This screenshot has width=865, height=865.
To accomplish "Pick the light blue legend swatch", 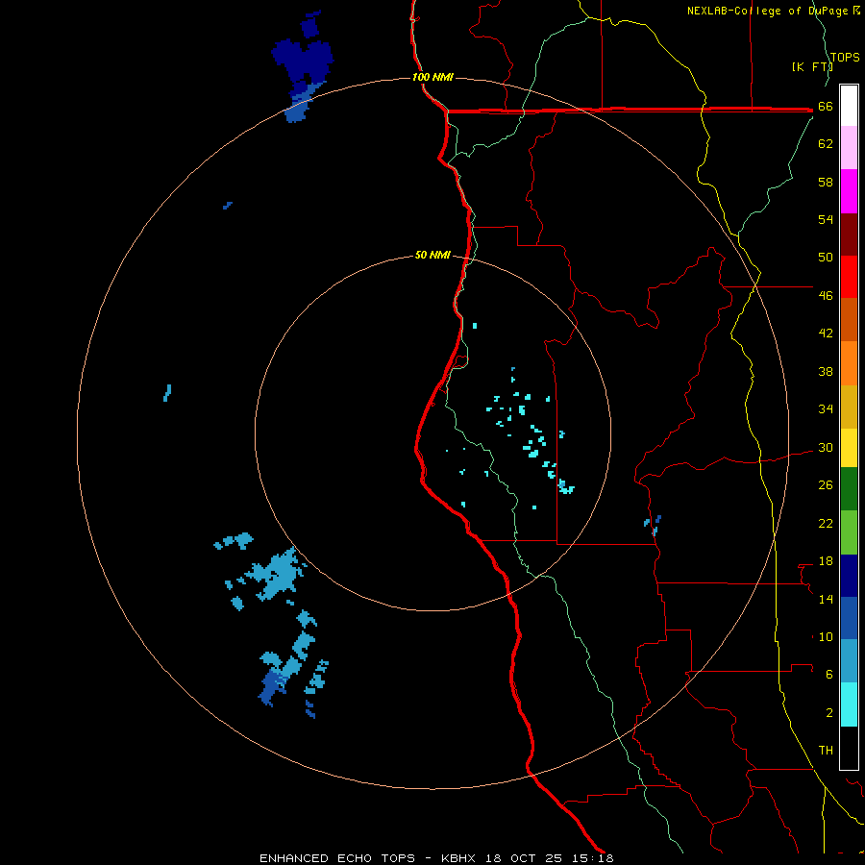I will 849,661.
